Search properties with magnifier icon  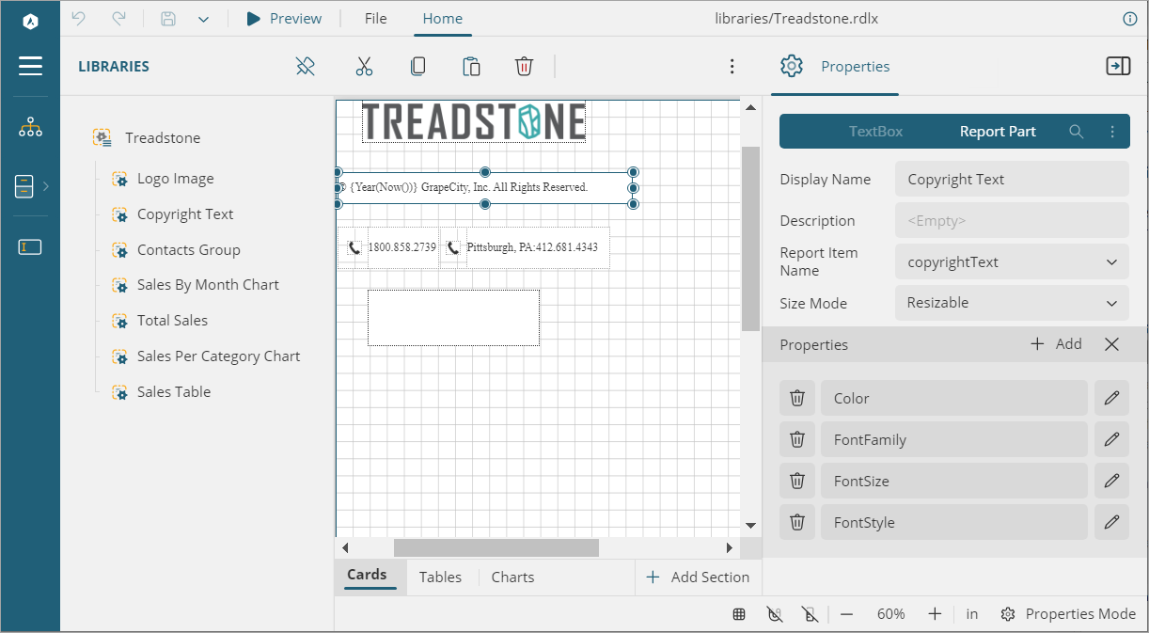pyautogui.click(x=1077, y=132)
